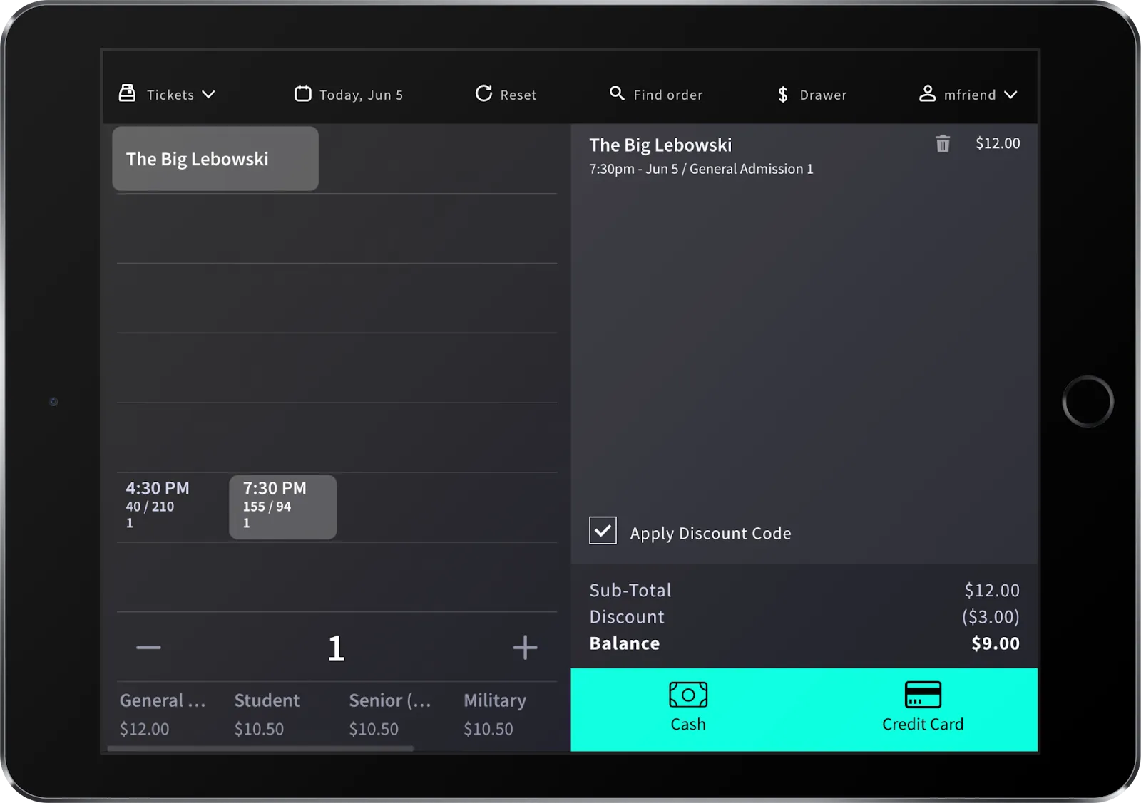Click the Apply Discount Code label

click(x=710, y=533)
